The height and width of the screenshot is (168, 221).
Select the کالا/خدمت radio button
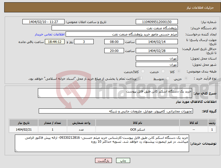(x=143, y=71)
